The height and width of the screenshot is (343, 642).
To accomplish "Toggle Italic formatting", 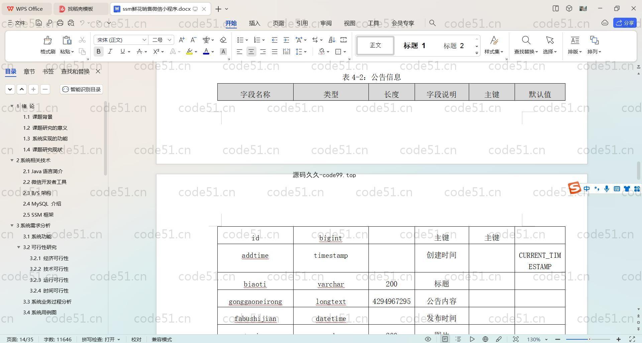I will [x=110, y=51].
